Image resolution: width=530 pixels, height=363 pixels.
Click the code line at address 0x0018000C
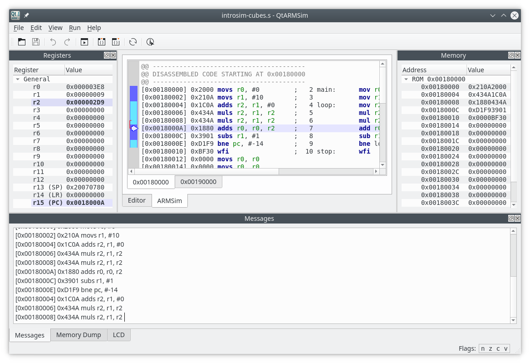(x=260, y=136)
